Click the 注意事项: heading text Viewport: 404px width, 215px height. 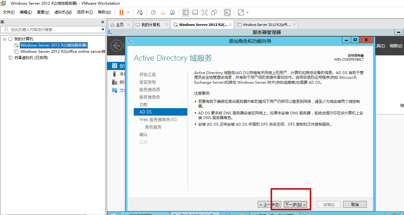coord(202,93)
